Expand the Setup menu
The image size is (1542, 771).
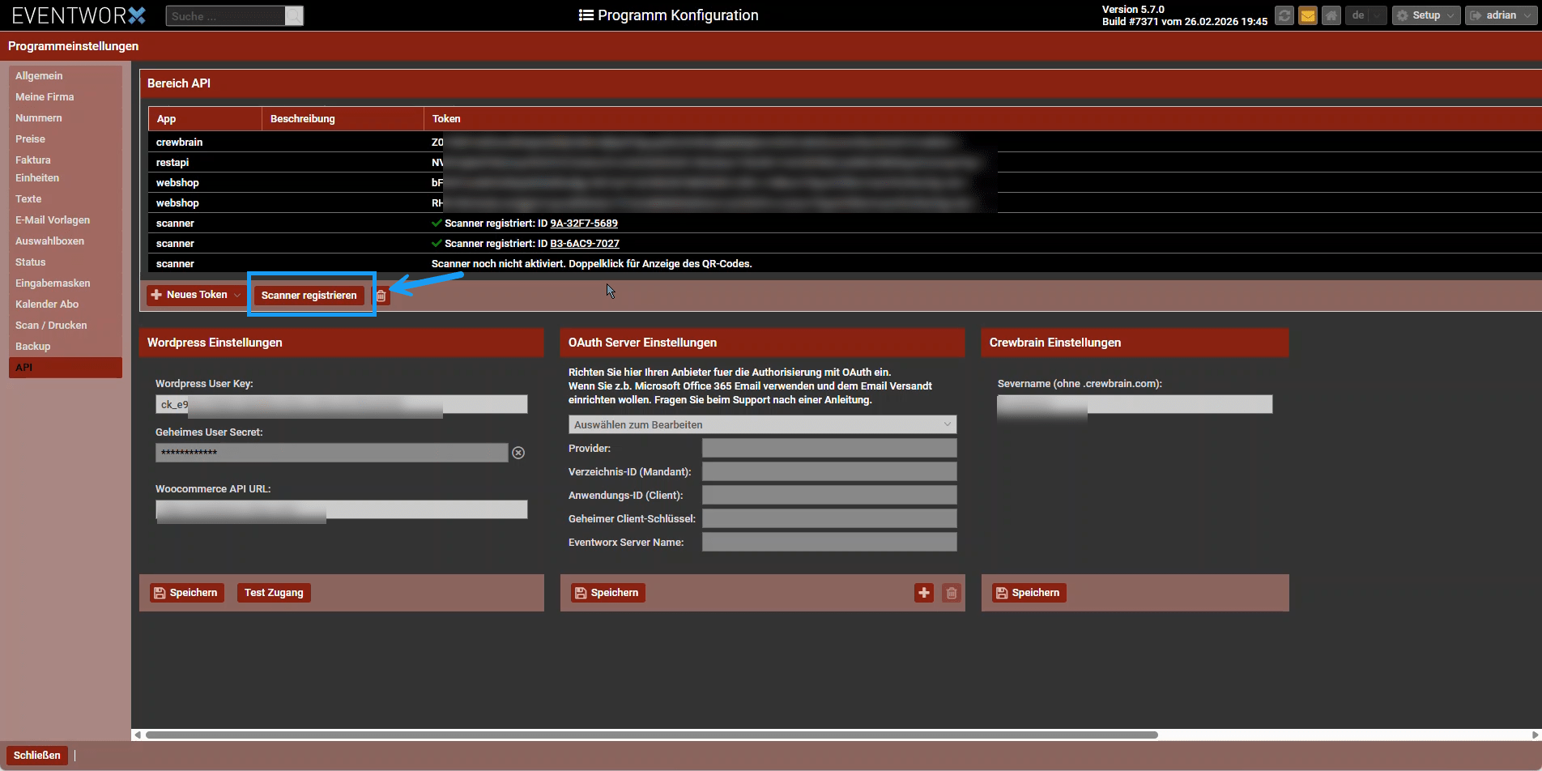[1425, 15]
